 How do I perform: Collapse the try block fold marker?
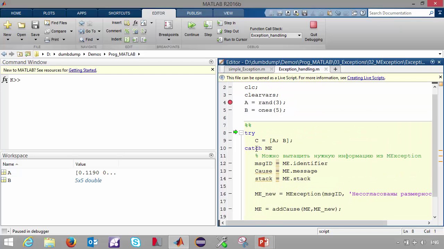241,133
